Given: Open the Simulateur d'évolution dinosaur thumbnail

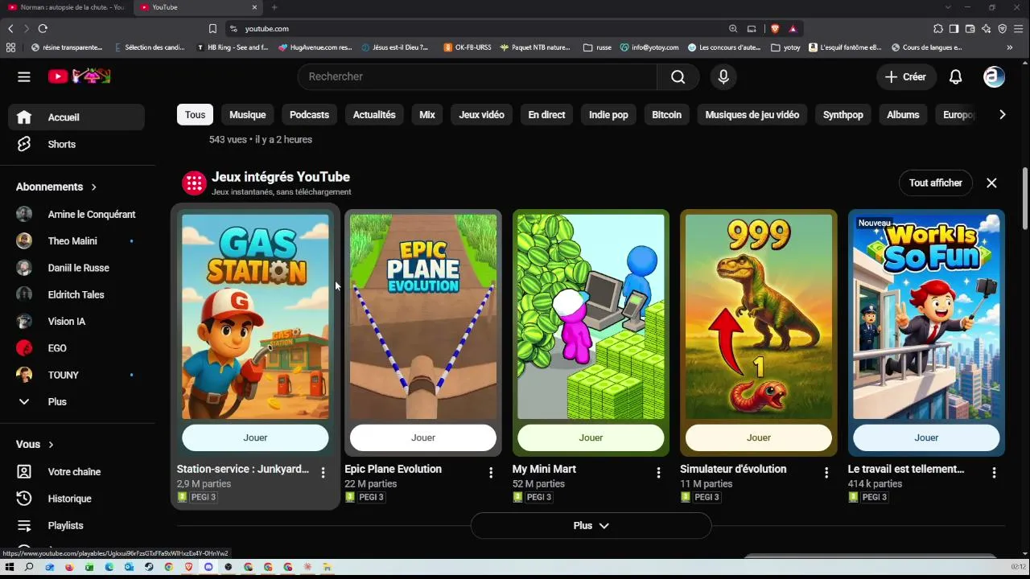Looking at the screenshot, I should click(x=759, y=317).
